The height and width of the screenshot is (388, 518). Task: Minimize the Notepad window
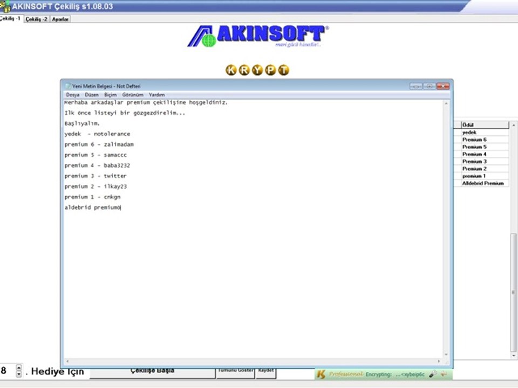416,86
